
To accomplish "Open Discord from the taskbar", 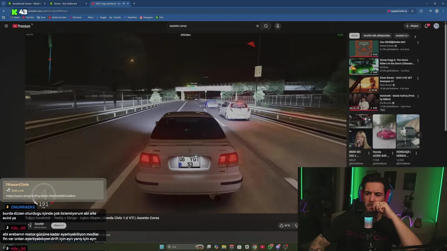I will click(x=278, y=247).
